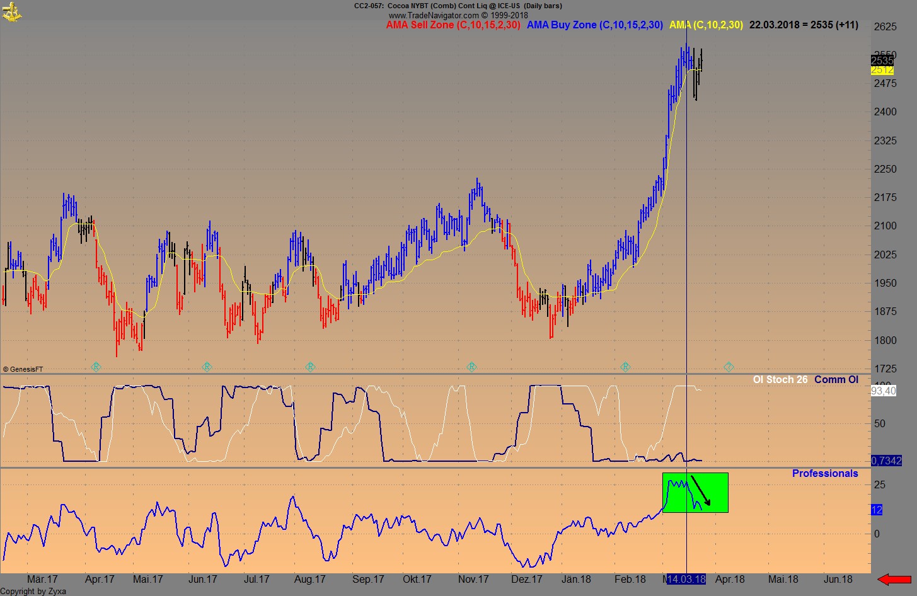Click the yellow 2512 AMA value tag

click(881, 71)
